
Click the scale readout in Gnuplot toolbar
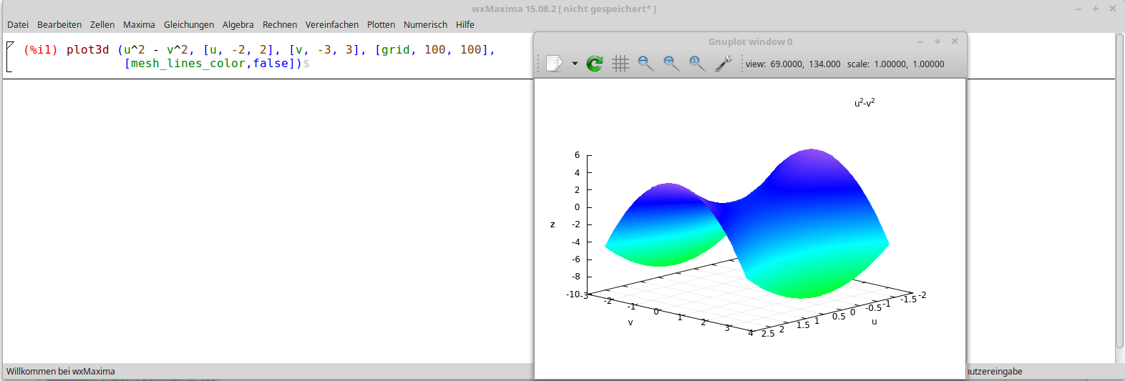click(896, 64)
